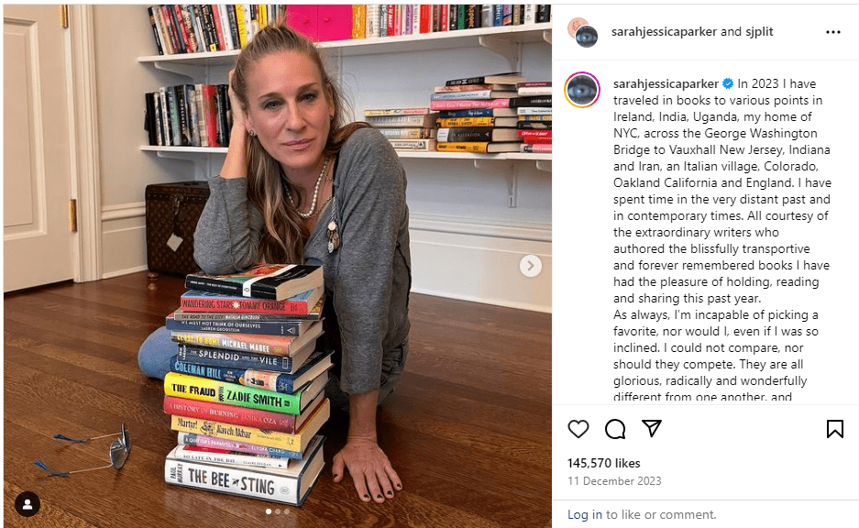The width and height of the screenshot is (859, 528).
Task: Click the blue verified badge
Action: pos(728,83)
